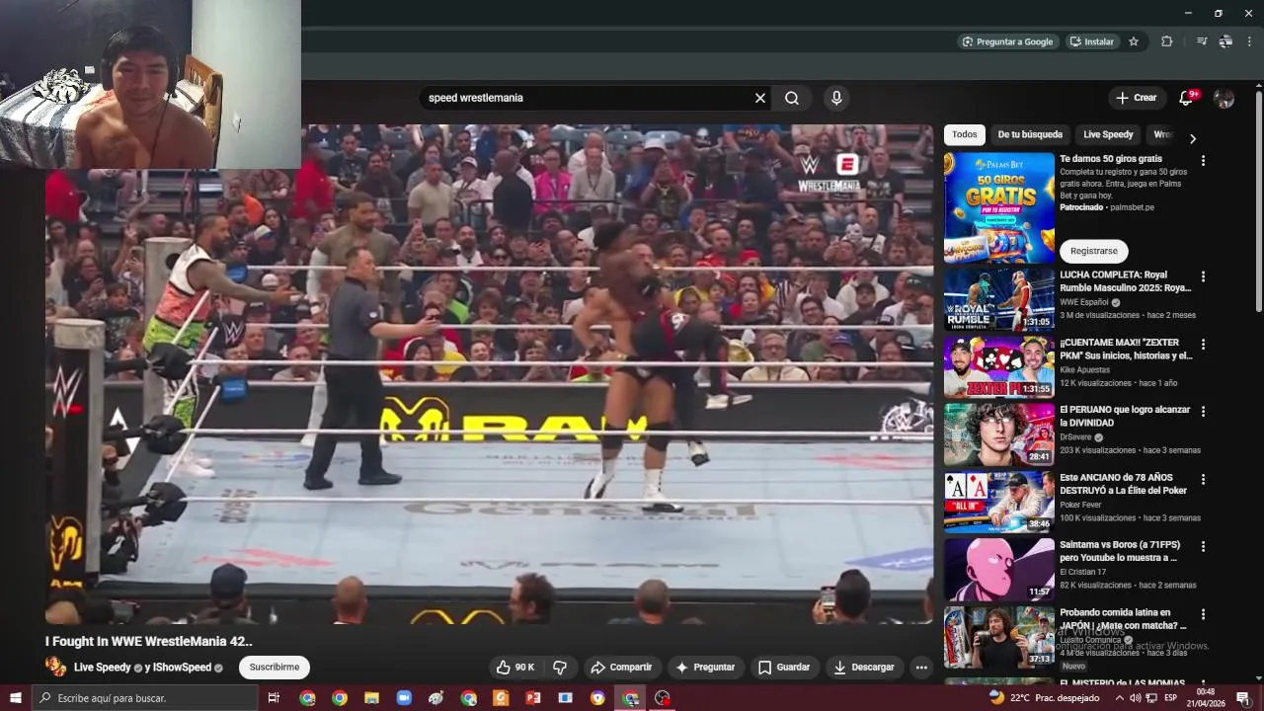The image size is (1264, 711).
Task: Open the poker 38:46 thumbnail
Action: coord(999,501)
